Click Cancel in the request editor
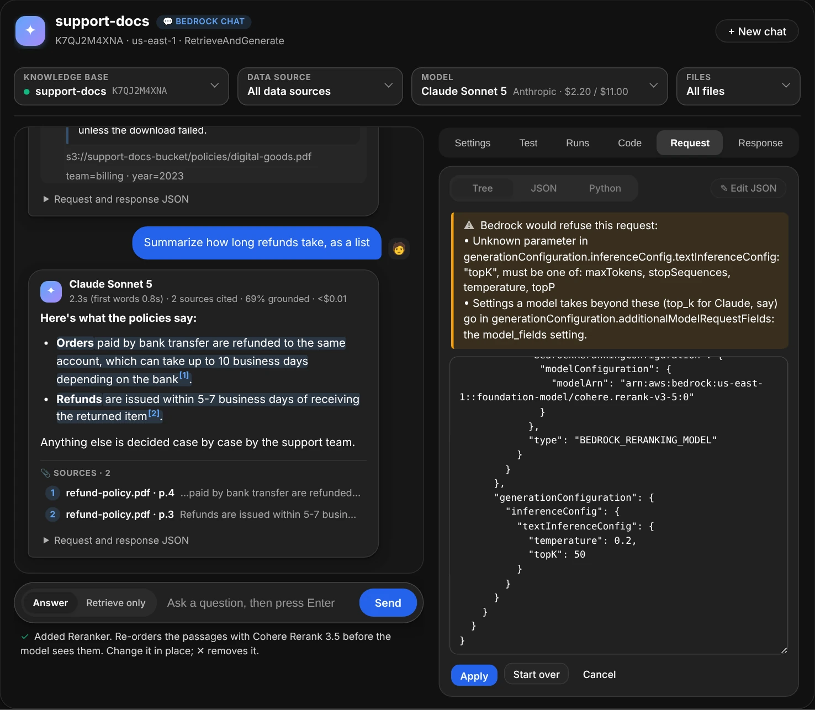815x710 pixels. pyautogui.click(x=599, y=675)
